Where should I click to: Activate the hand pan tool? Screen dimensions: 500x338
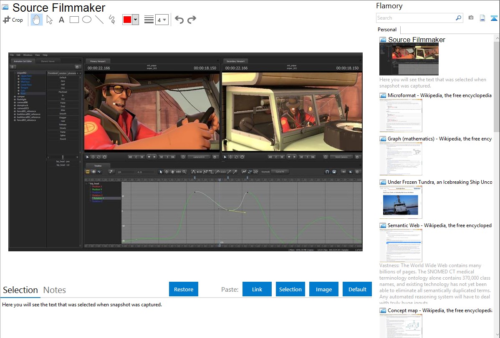(x=37, y=20)
